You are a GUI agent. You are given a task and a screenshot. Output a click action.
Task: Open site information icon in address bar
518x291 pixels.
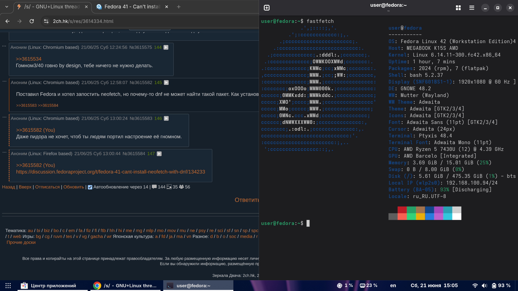[46, 21]
